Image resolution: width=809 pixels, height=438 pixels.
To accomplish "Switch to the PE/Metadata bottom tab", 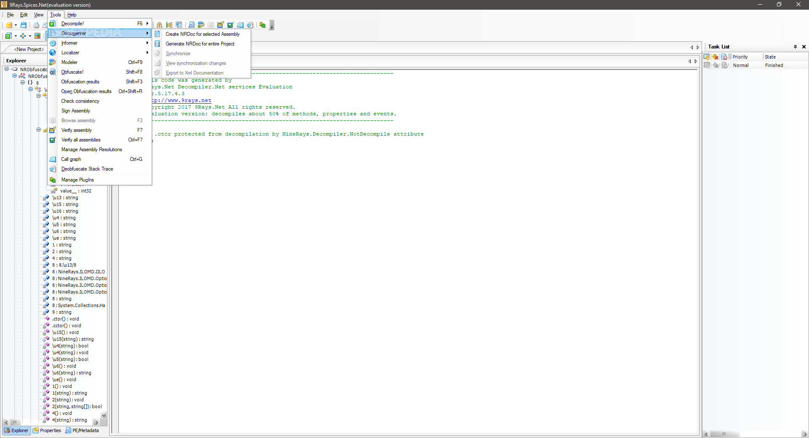I will pyautogui.click(x=82, y=430).
